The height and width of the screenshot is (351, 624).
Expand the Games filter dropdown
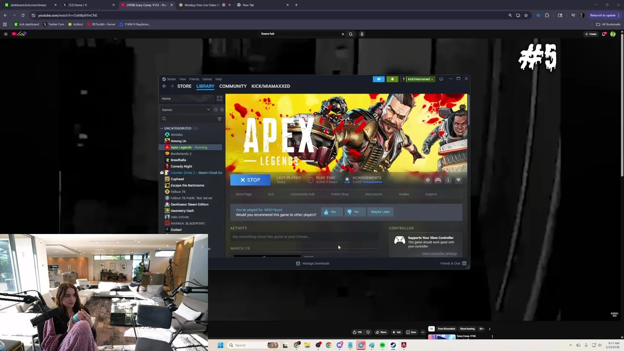pos(186,110)
